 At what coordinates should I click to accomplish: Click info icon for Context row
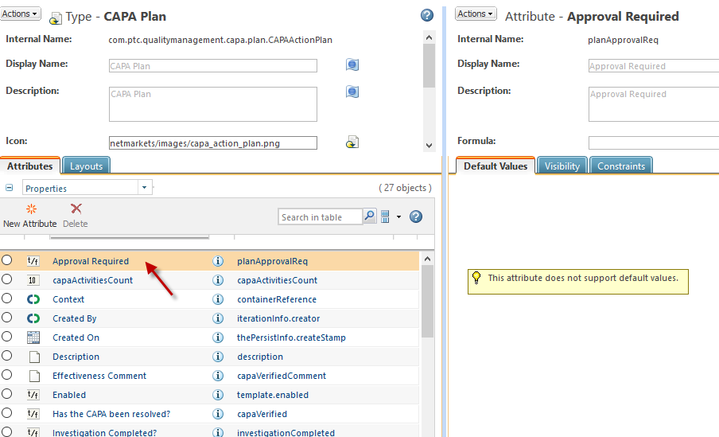coord(218,299)
